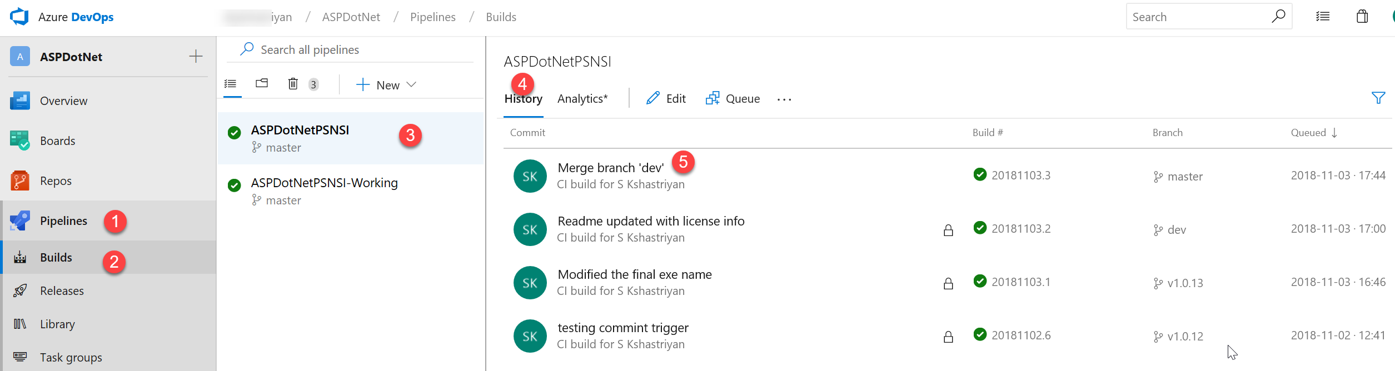Open deleted pipelines trash icon

click(x=293, y=84)
